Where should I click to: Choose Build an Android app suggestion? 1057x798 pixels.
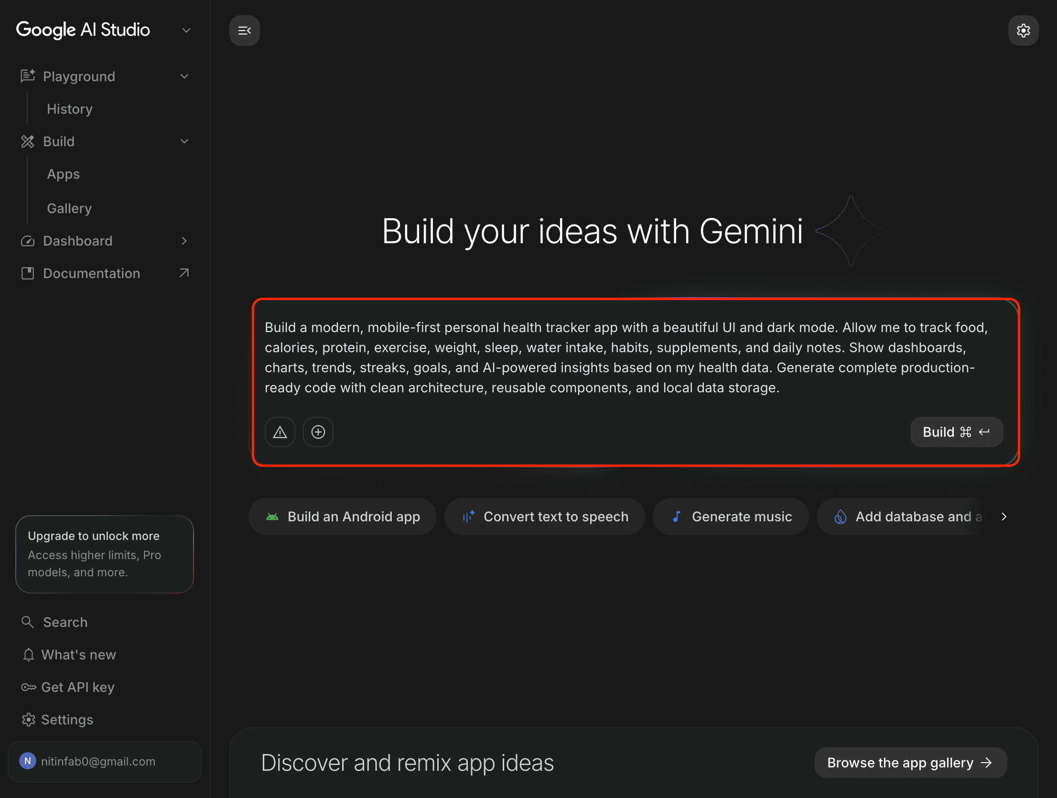pyautogui.click(x=342, y=517)
